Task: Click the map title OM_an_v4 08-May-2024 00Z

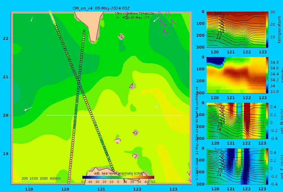Action: click(x=101, y=8)
